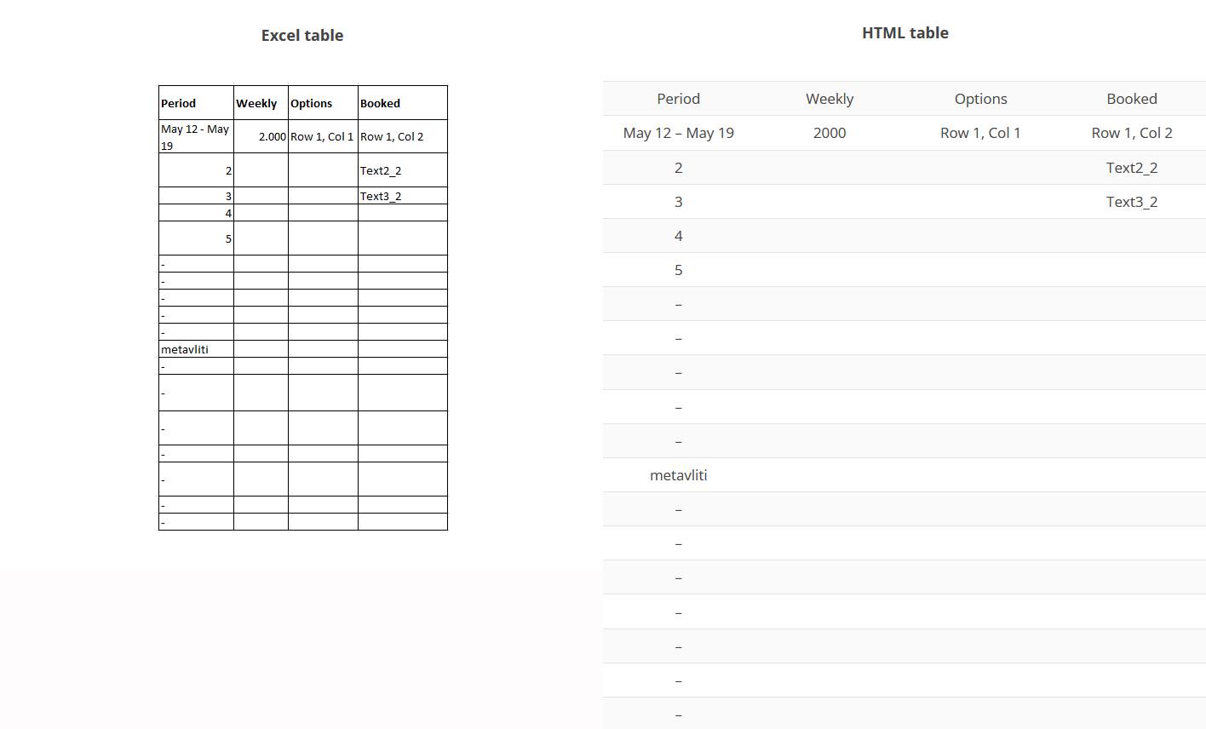Select "Row 1, Col 2" in the HTML table
The height and width of the screenshot is (729, 1206).
[1131, 133]
